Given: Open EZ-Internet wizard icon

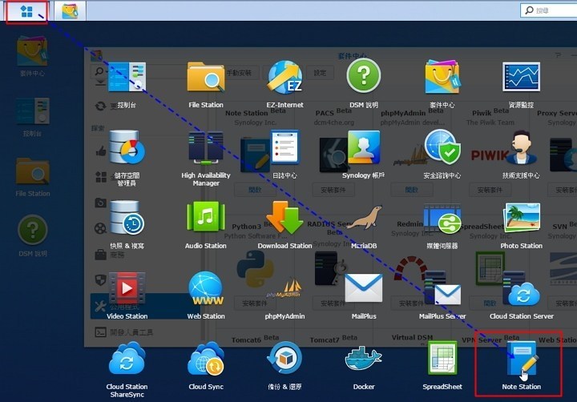Looking at the screenshot, I should (284, 78).
